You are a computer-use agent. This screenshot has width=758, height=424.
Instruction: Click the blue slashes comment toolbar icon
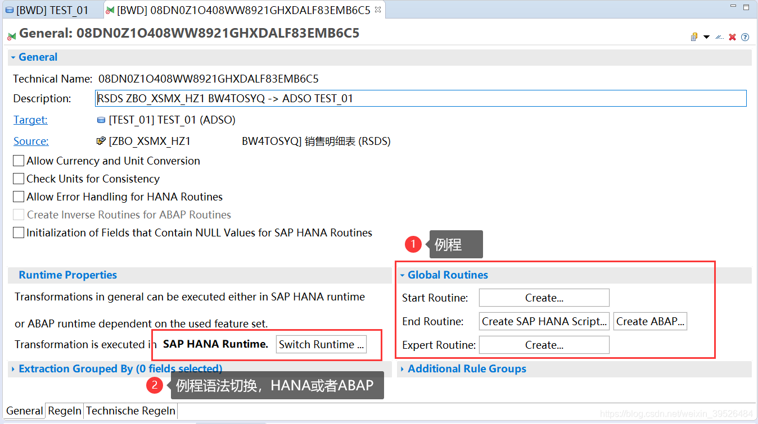[x=719, y=37]
